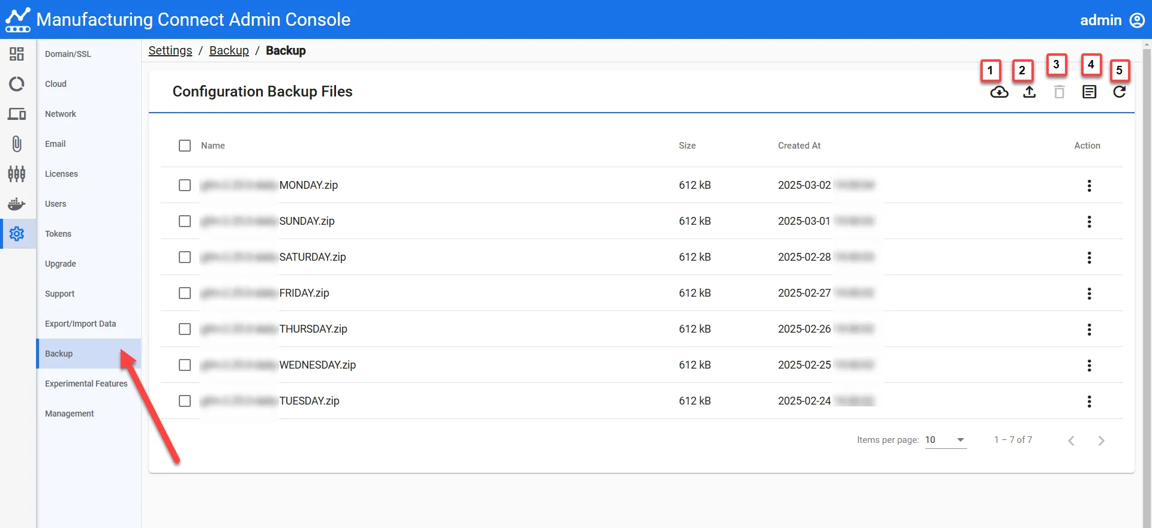Screen dimensions: 1152x528
Task: Open action menu for SATURDAY.zip
Action: click(x=1090, y=258)
